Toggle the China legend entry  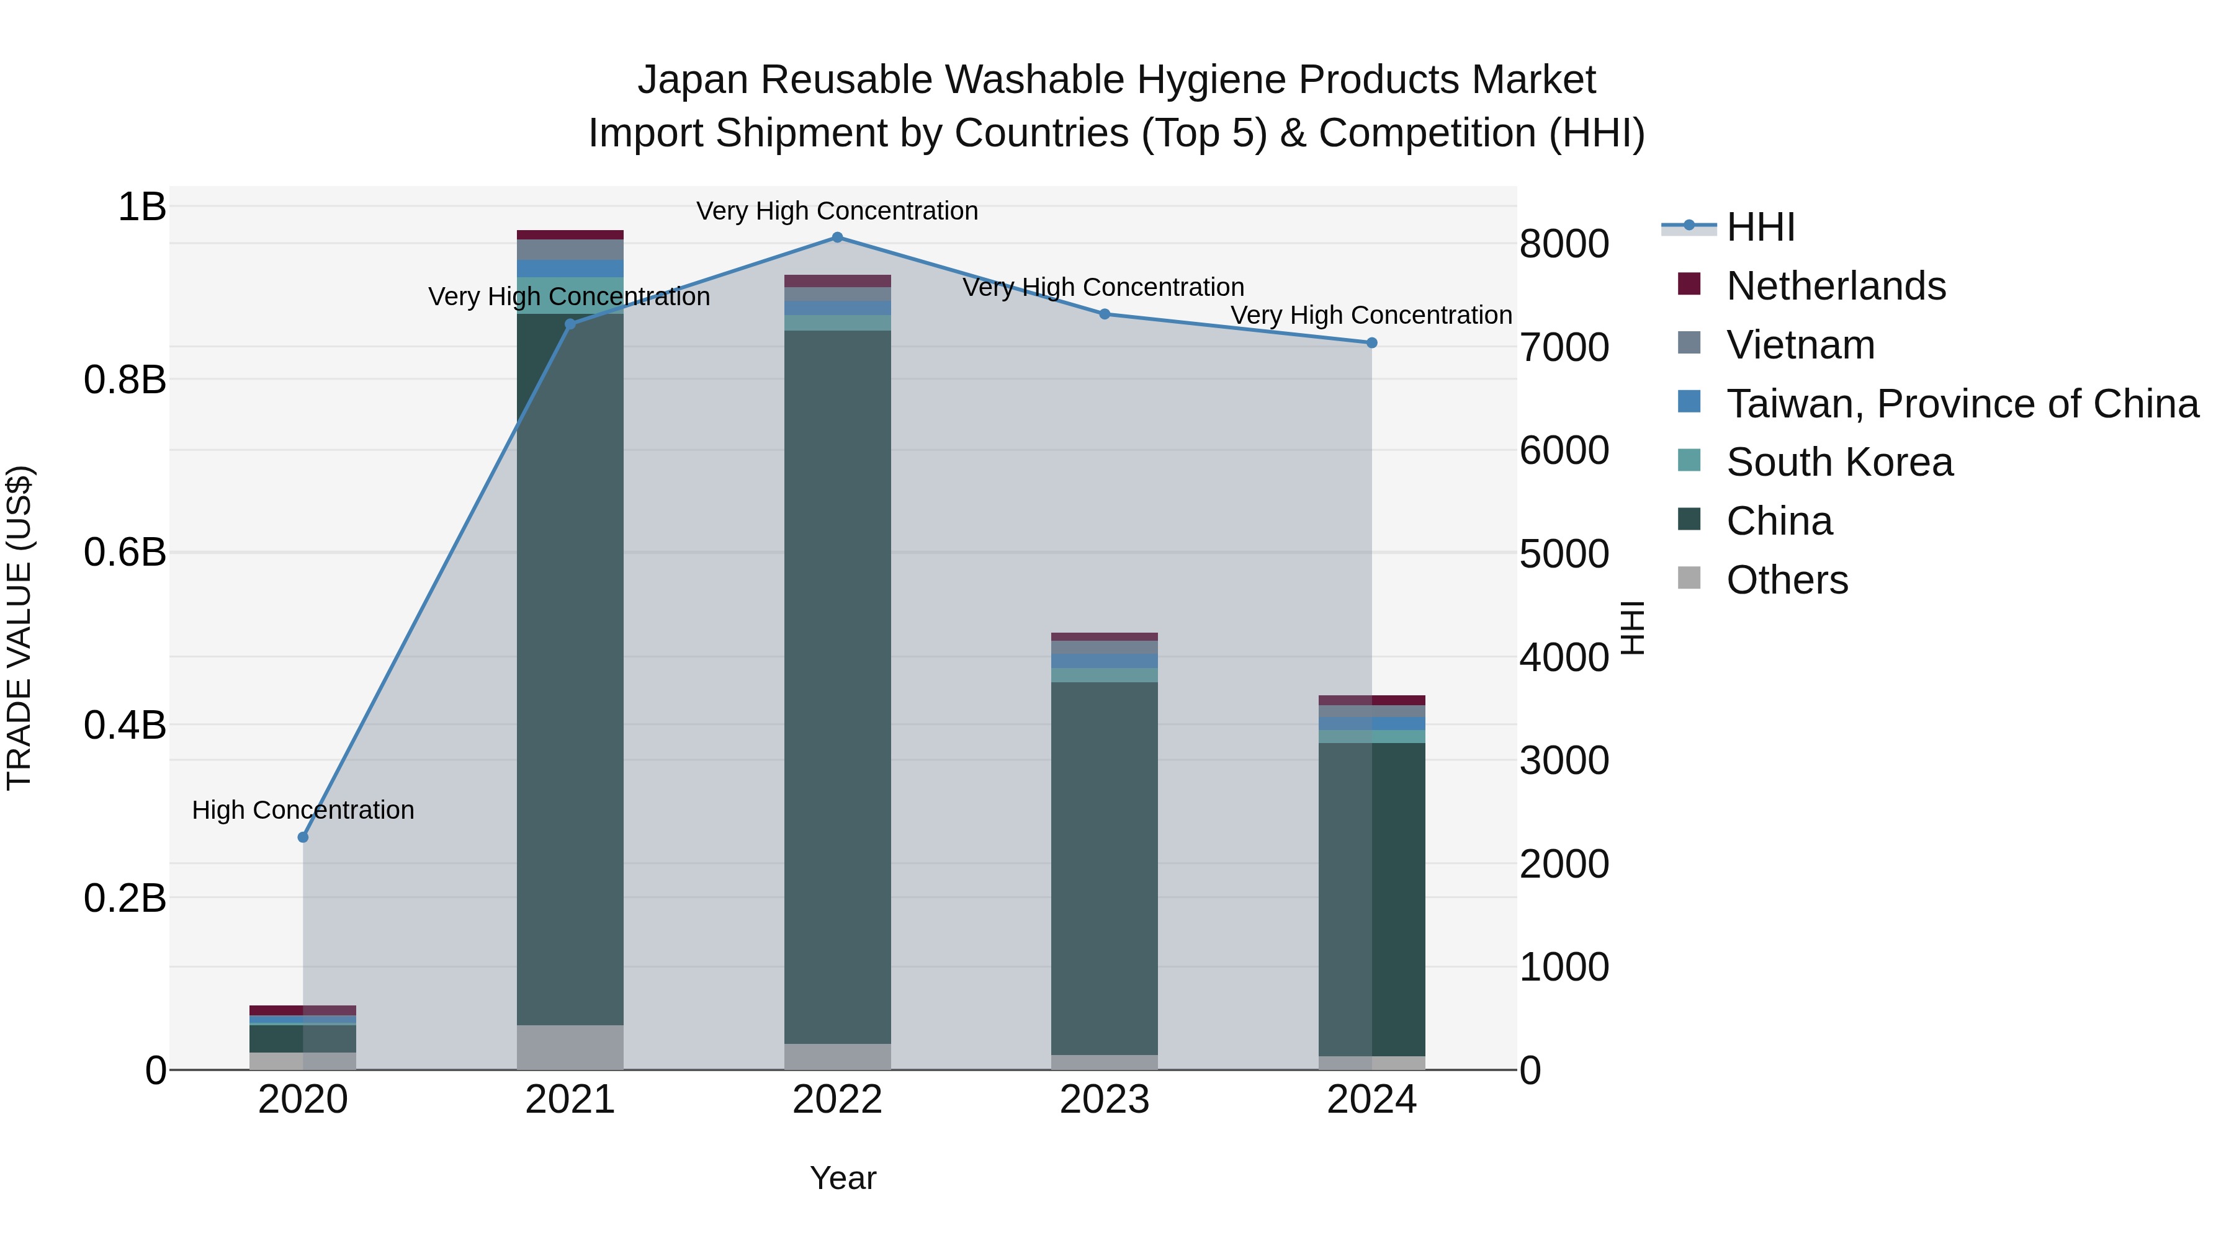click(x=1756, y=521)
